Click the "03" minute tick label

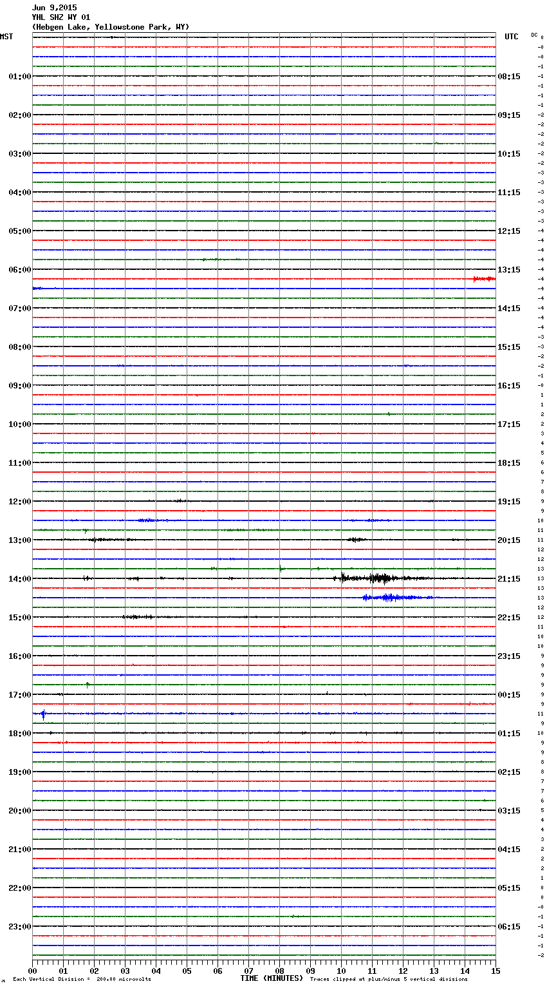125,971
